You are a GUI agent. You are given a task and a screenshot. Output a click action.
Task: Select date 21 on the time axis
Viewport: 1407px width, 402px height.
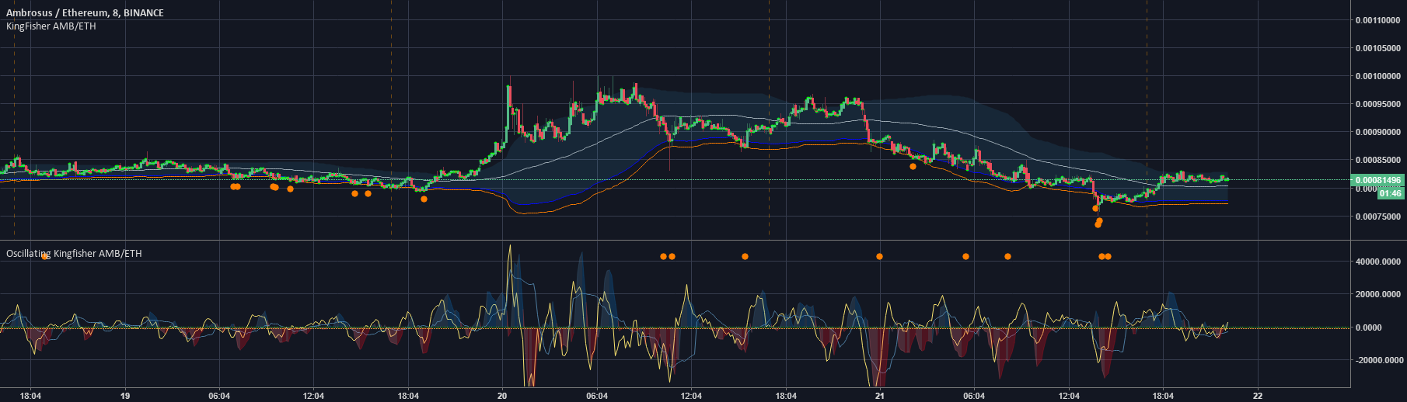[x=879, y=396]
